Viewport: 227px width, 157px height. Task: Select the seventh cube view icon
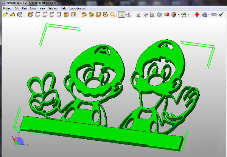(x=73, y=14)
